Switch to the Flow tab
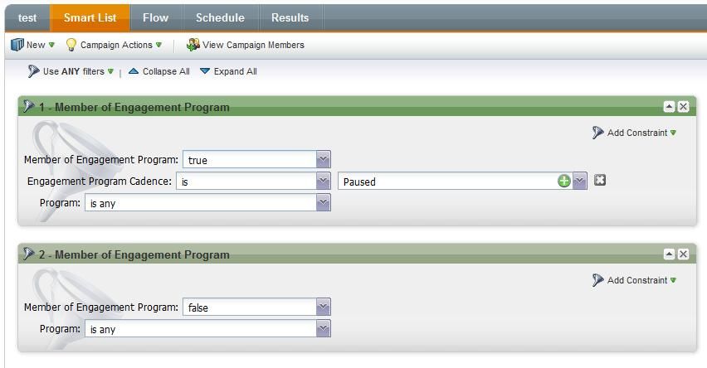 155,17
